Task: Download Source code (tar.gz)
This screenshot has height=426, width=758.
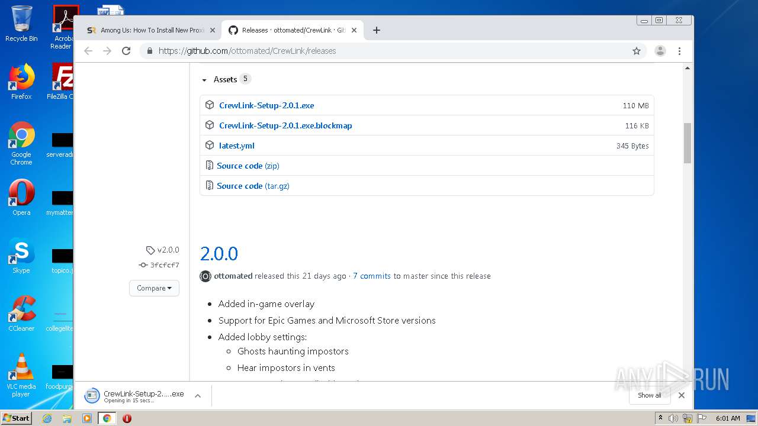Action: point(253,186)
